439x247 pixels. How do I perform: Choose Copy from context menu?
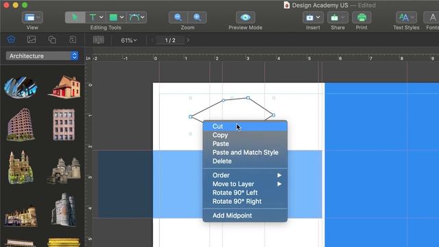click(x=245, y=135)
